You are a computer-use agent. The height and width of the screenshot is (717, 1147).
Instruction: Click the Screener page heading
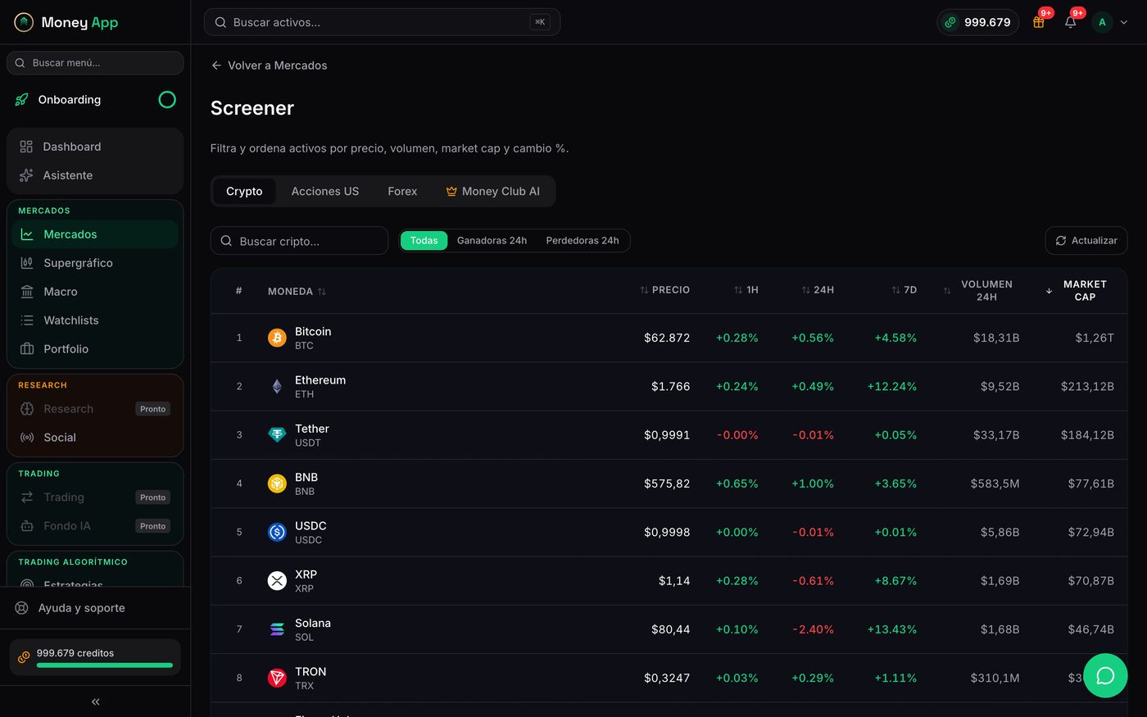(x=252, y=108)
